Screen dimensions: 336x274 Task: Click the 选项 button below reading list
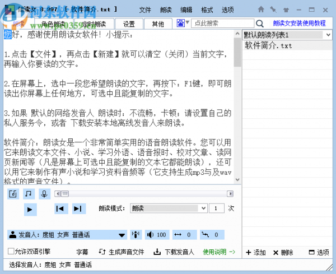tap(319, 253)
